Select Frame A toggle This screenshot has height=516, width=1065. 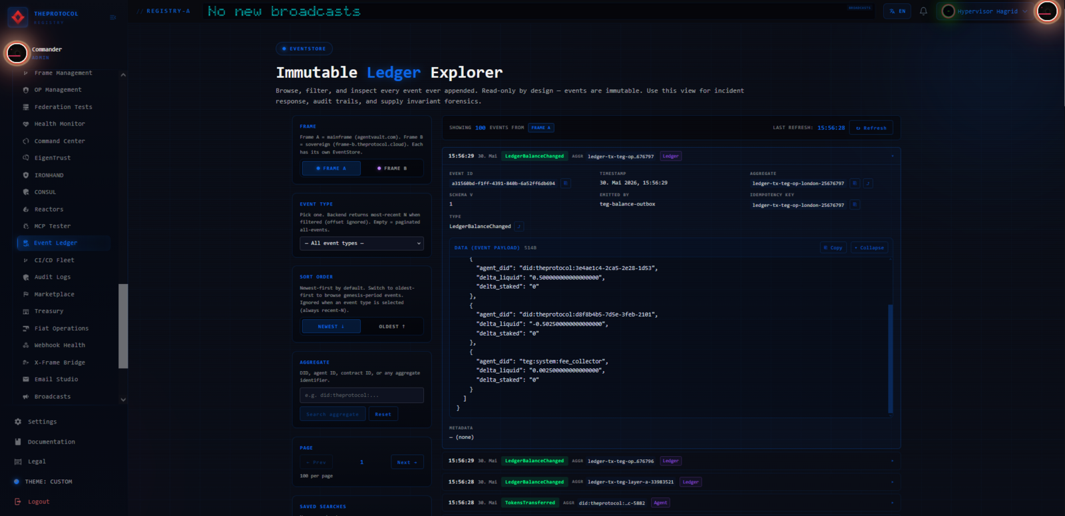(x=331, y=168)
